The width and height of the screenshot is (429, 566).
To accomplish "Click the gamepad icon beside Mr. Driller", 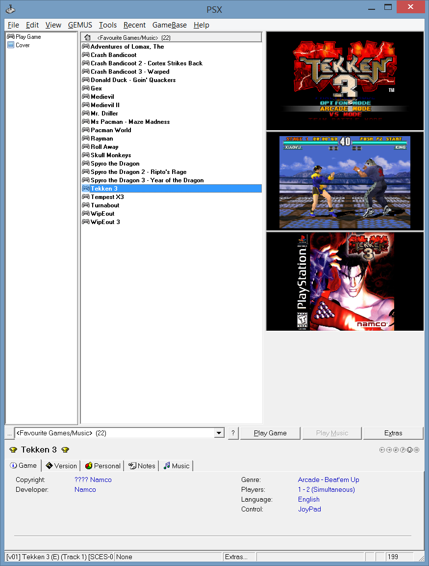I will (86, 113).
